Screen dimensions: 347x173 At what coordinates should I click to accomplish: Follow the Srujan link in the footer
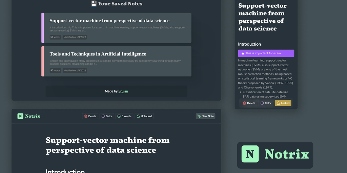(123, 91)
